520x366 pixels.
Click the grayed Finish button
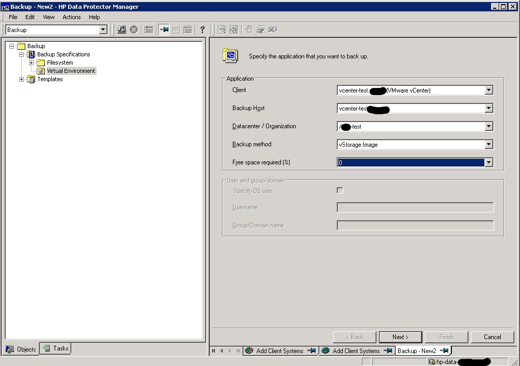[446, 337]
